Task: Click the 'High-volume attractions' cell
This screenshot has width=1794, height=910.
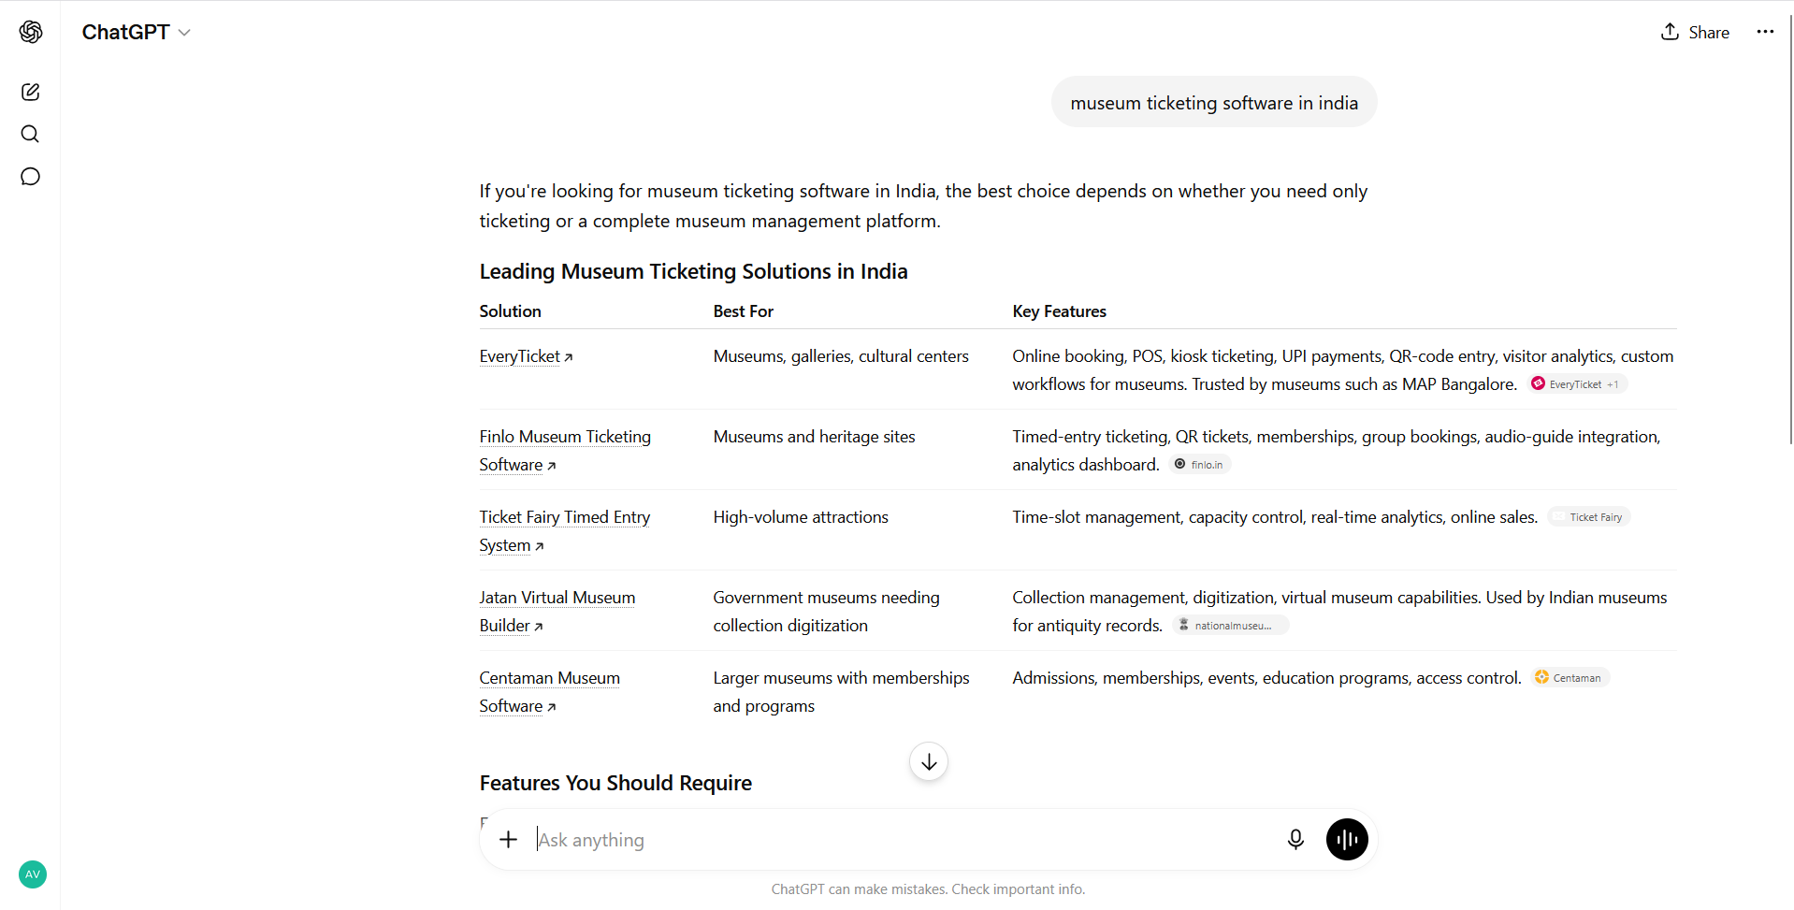Action: pyautogui.click(x=801, y=517)
